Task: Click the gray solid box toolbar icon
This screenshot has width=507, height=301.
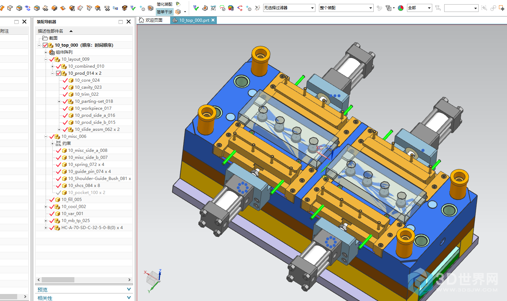Action: point(151,8)
